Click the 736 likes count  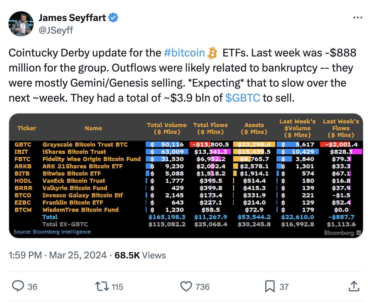click(x=202, y=287)
